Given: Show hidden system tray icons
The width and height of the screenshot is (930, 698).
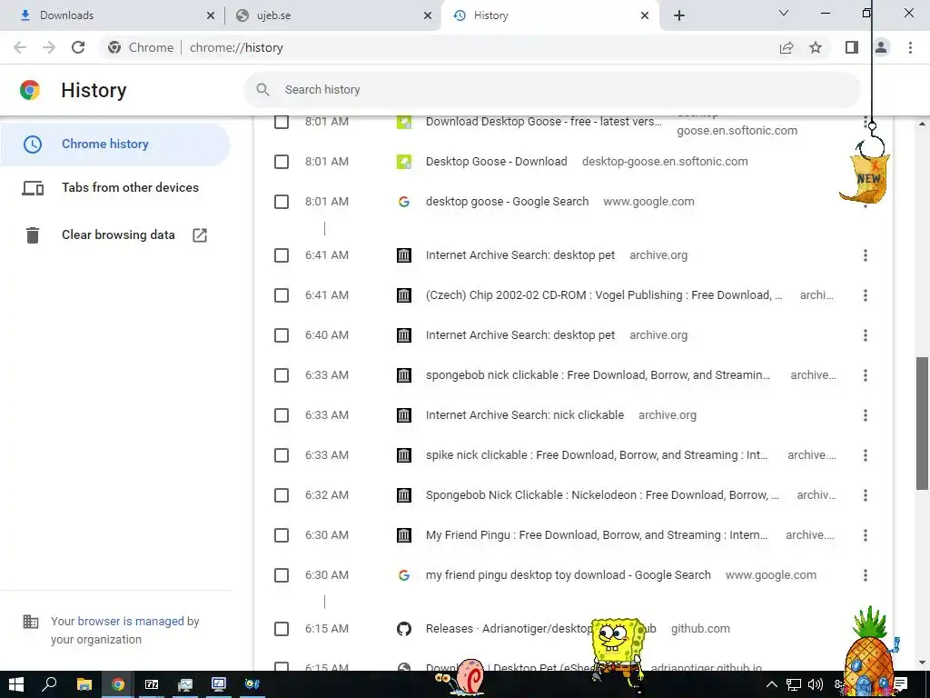Looking at the screenshot, I should [771, 684].
